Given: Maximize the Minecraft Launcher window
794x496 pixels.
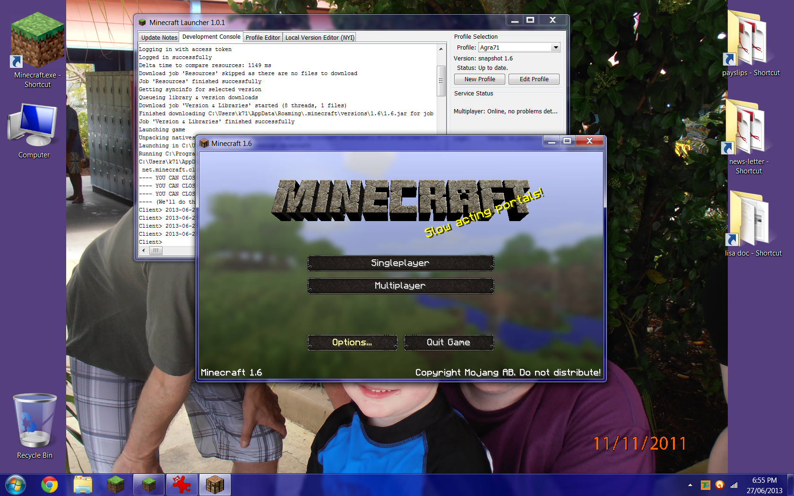Looking at the screenshot, I should click(x=530, y=20).
